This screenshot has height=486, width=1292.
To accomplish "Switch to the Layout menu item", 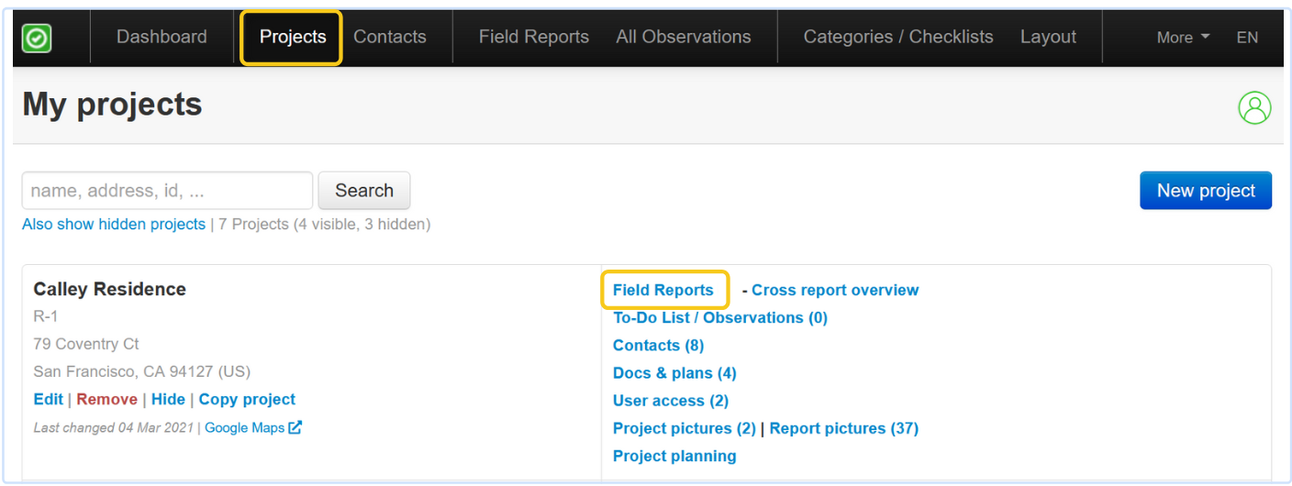I will pyautogui.click(x=1048, y=37).
